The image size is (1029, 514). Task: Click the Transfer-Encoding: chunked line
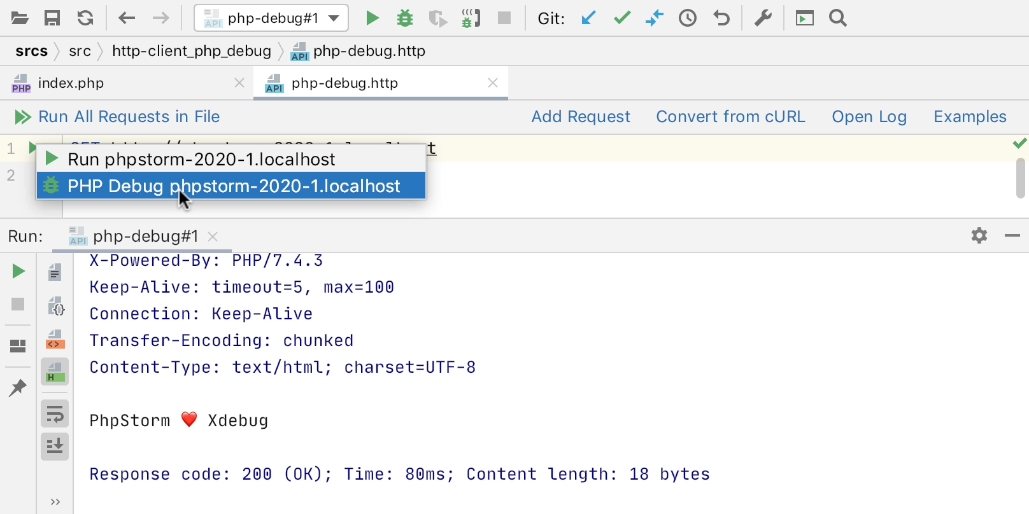coord(222,341)
